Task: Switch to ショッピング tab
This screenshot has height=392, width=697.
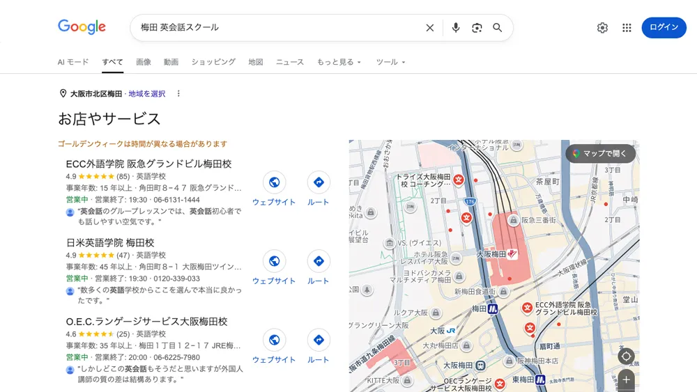Action: (x=213, y=62)
